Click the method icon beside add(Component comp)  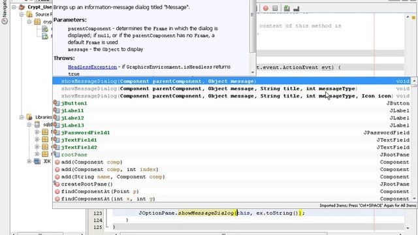point(57,163)
